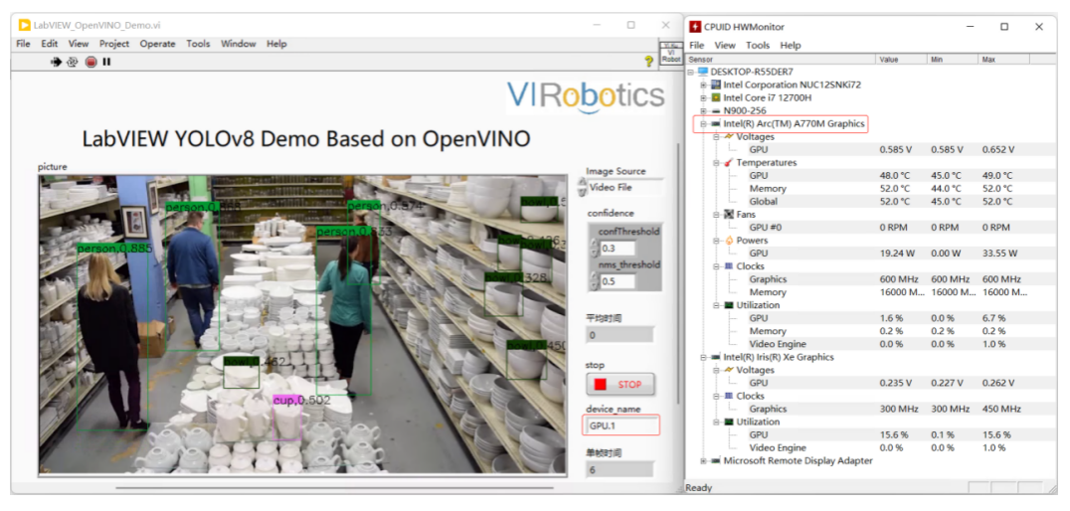Screen dimensions: 1070x511
Task: Click the confThreshold 0.3 input field
Action: [x=617, y=249]
